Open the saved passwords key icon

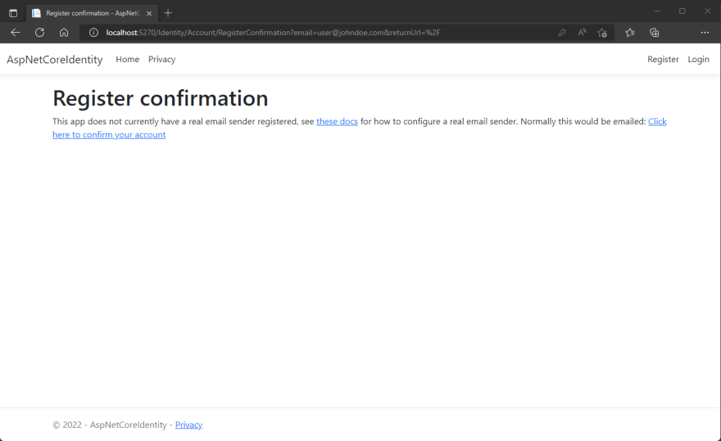562,33
